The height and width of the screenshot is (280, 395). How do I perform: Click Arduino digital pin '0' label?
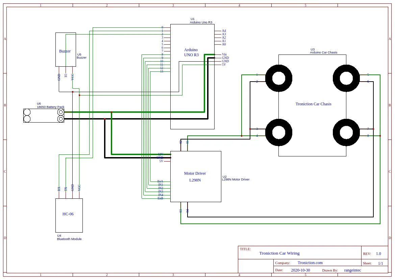163,27
